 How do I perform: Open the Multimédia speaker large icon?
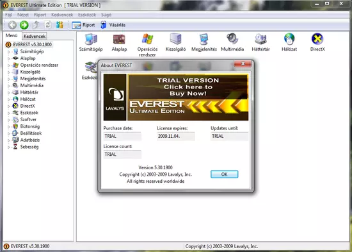click(232, 42)
